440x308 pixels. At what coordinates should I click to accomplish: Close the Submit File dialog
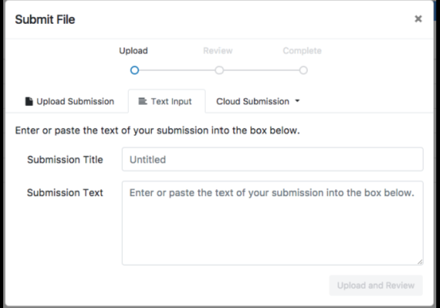tap(418, 19)
